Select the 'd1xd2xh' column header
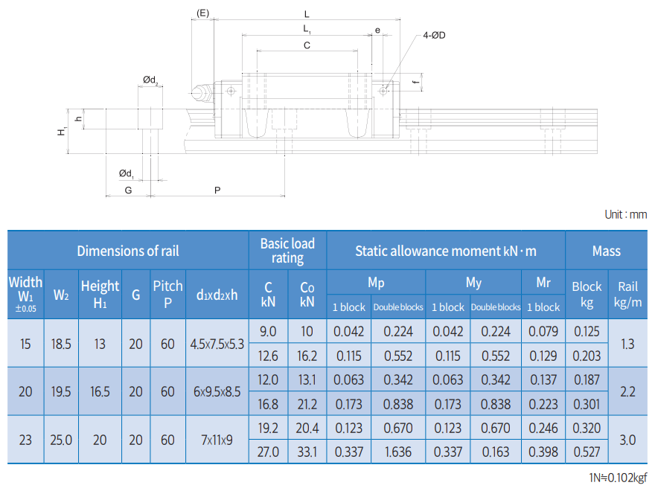Viewport: 655px width, 494px height. [x=217, y=295]
